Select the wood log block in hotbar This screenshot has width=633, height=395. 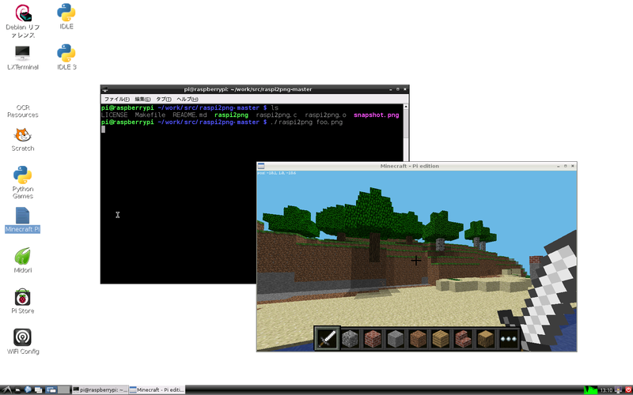click(x=486, y=339)
